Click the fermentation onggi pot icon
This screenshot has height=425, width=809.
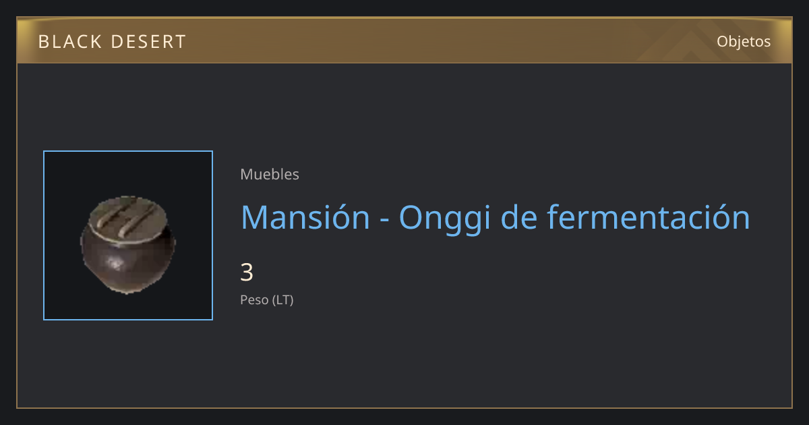[x=128, y=244]
